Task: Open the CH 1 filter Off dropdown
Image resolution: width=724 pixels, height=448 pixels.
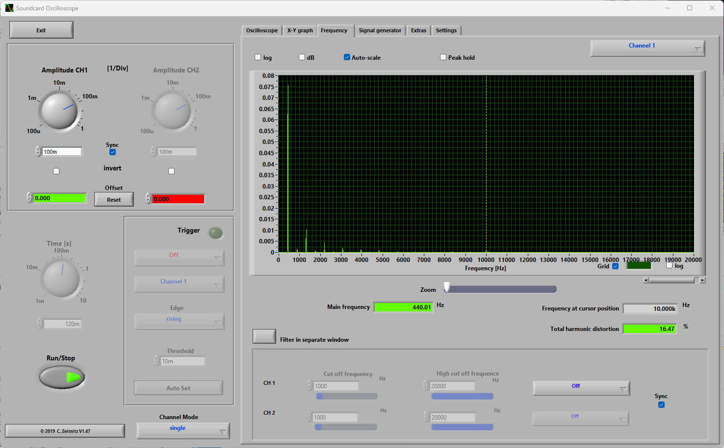Action: coord(581,388)
